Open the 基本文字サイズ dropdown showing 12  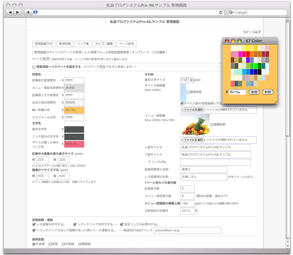pos(187,80)
